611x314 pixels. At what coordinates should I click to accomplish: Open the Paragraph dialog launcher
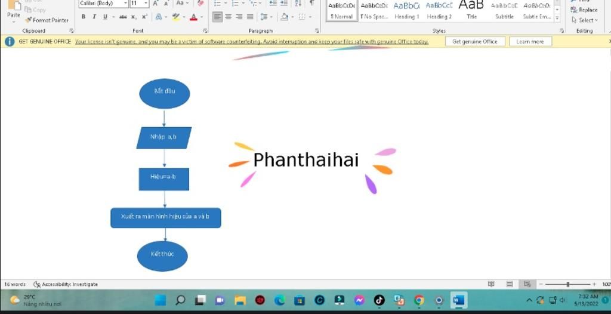point(317,30)
